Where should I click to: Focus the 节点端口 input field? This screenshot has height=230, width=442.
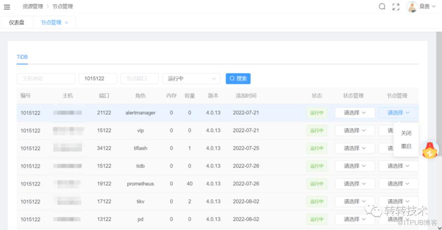[x=139, y=78]
